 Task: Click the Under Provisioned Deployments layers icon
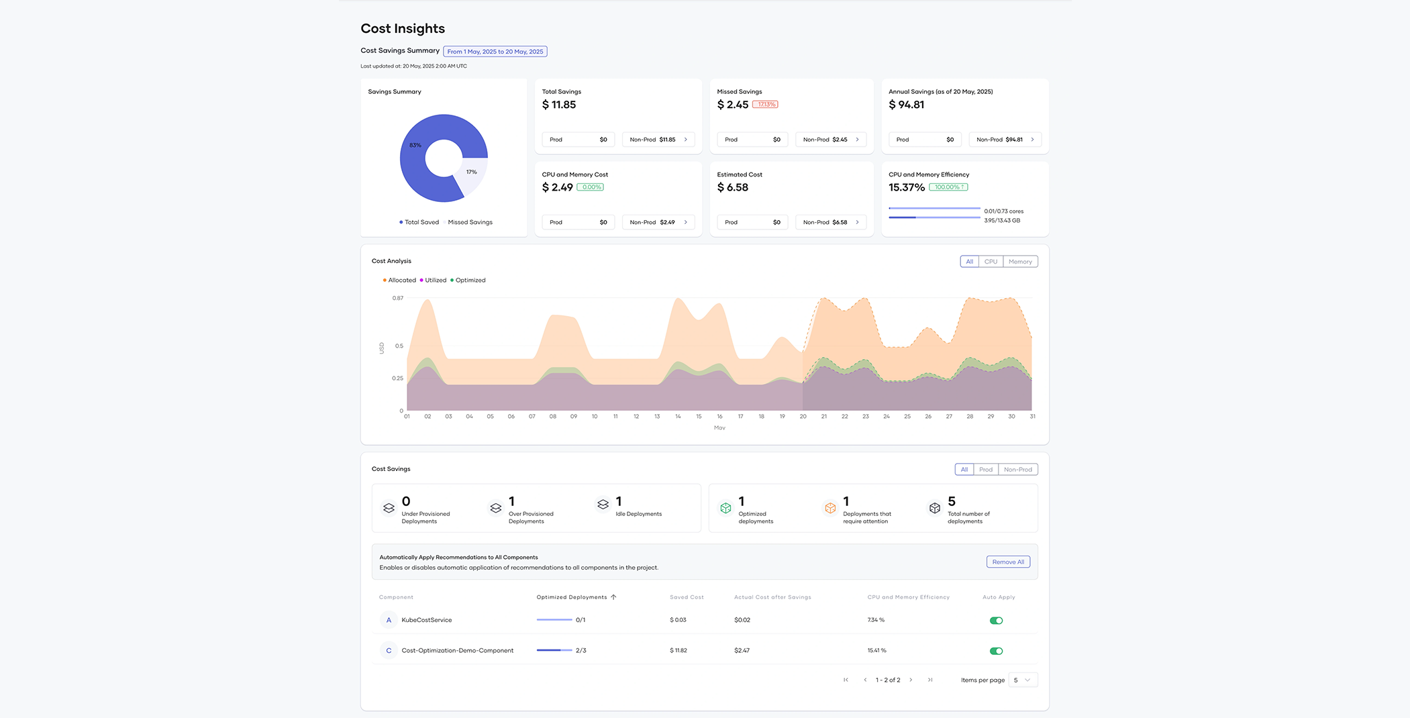tap(389, 508)
